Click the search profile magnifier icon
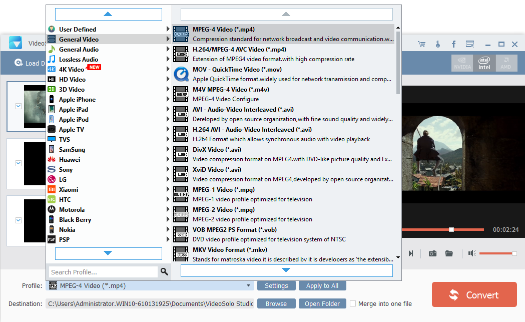 coord(164,271)
